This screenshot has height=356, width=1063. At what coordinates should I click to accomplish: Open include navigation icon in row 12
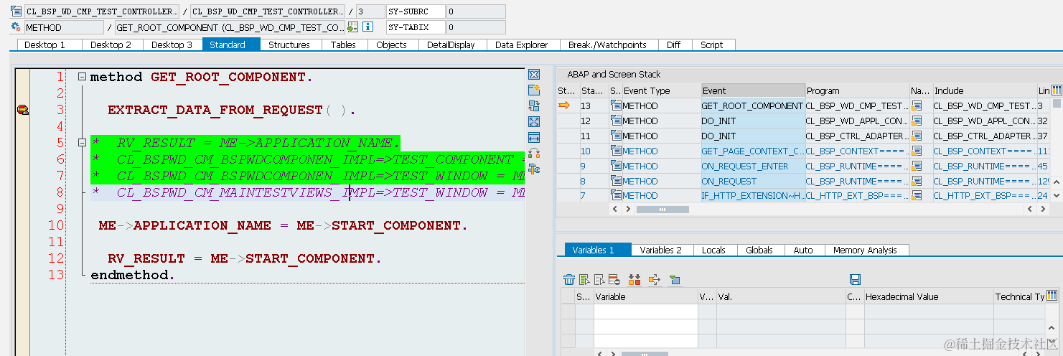(917, 121)
